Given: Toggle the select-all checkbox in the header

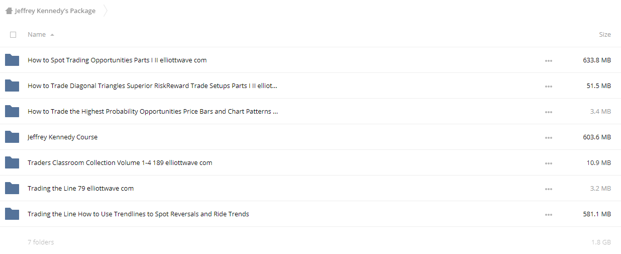Looking at the screenshot, I should coord(13,35).
